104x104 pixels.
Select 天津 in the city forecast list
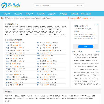[38, 45]
